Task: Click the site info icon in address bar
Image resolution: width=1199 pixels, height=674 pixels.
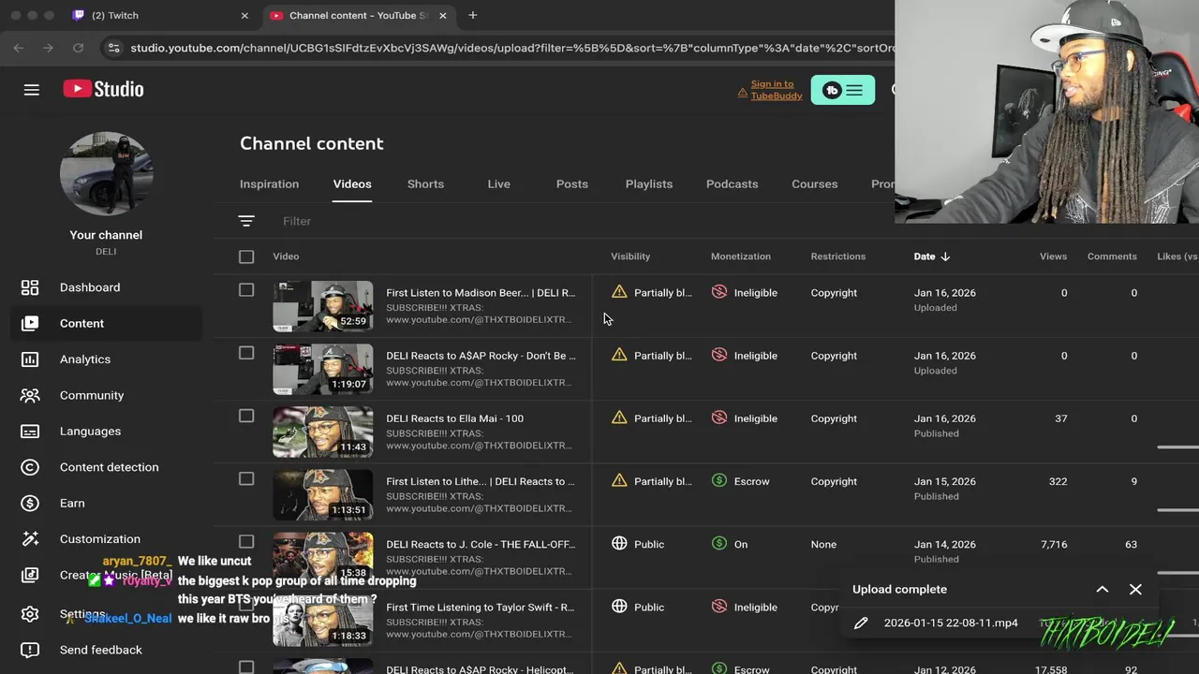Action: 113,48
